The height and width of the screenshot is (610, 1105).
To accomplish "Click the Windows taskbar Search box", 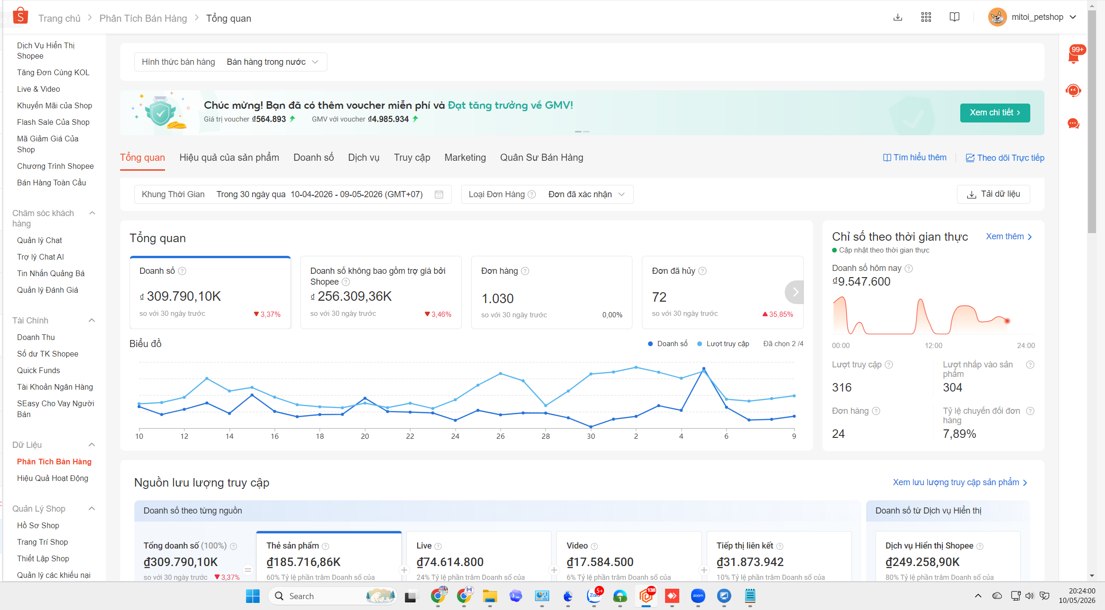I will (x=333, y=596).
